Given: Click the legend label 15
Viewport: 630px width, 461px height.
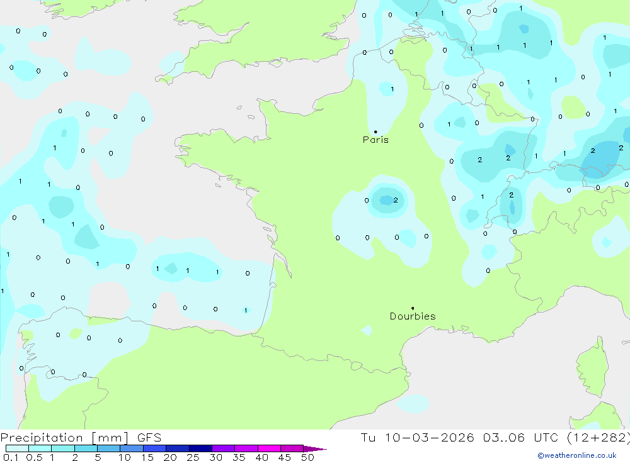Looking at the screenshot, I should point(147,457).
